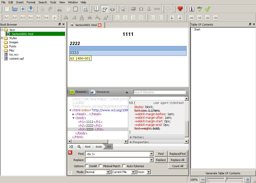
Task: Expand the Styles folder in Book Browser
Action: tap(2, 38)
